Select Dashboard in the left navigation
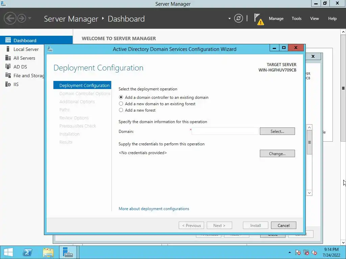This screenshot has width=346, height=259. tap(36, 40)
